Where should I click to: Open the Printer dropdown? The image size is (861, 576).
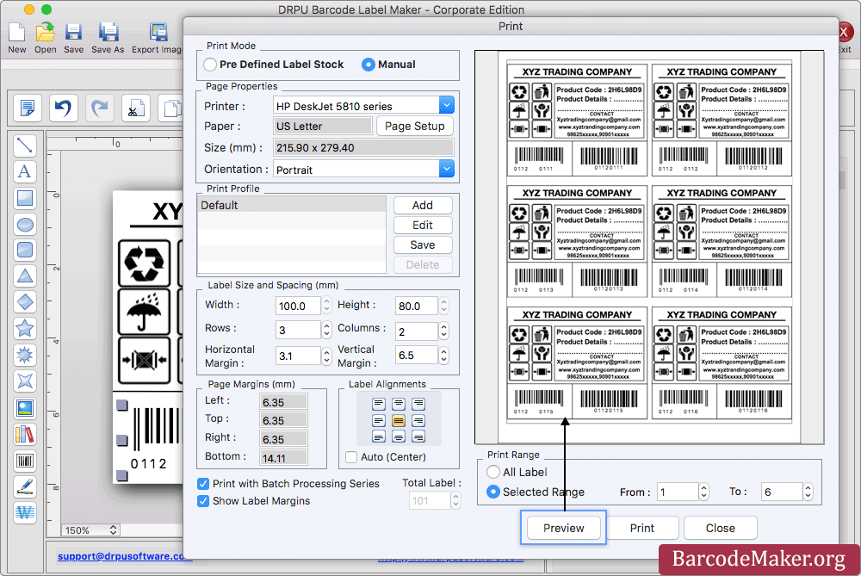point(446,105)
